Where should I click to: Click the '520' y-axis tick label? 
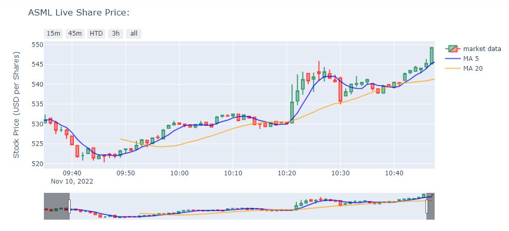pyautogui.click(x=37, y=164)
